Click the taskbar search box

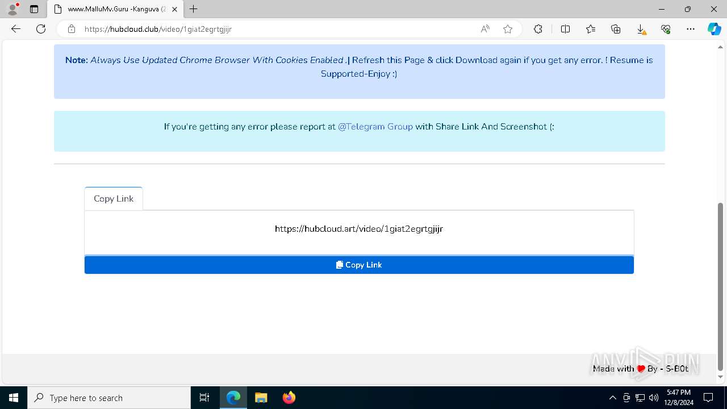pos(109,398)
